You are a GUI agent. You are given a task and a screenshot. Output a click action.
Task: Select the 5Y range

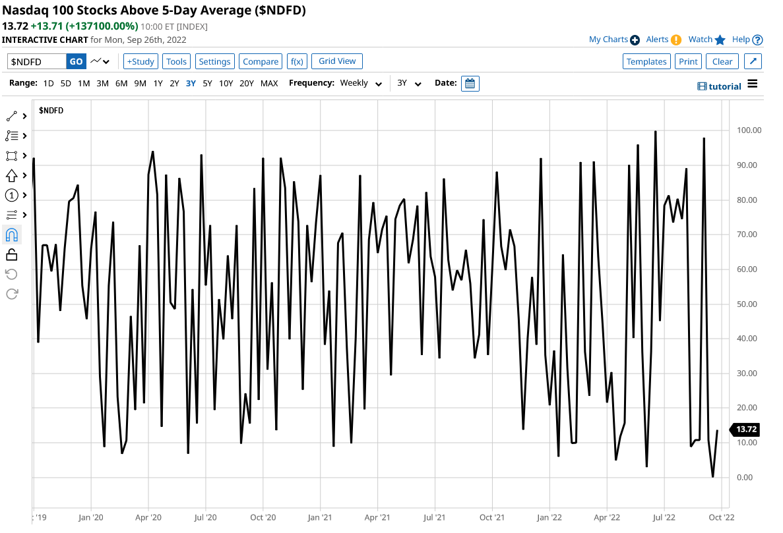pos(207,83)
